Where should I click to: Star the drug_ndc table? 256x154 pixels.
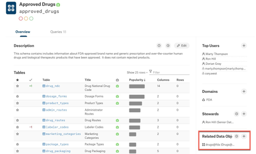tap(18, 86)
